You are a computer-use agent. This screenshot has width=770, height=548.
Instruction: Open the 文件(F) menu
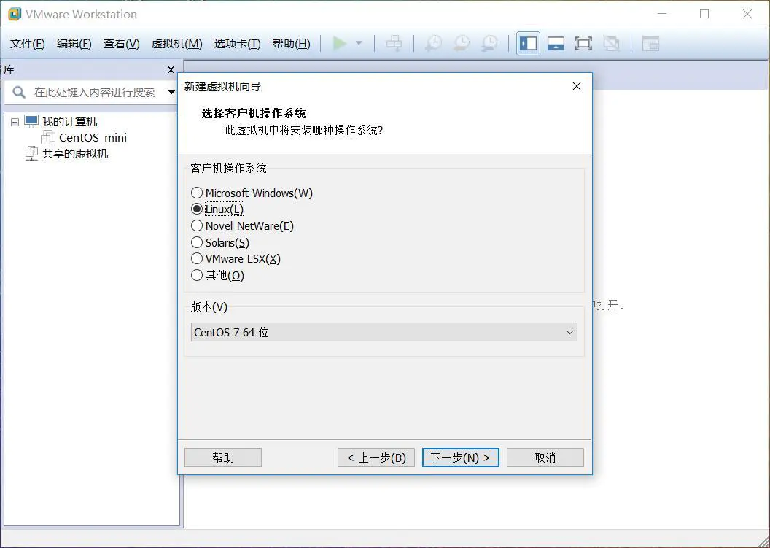(28, 43)
